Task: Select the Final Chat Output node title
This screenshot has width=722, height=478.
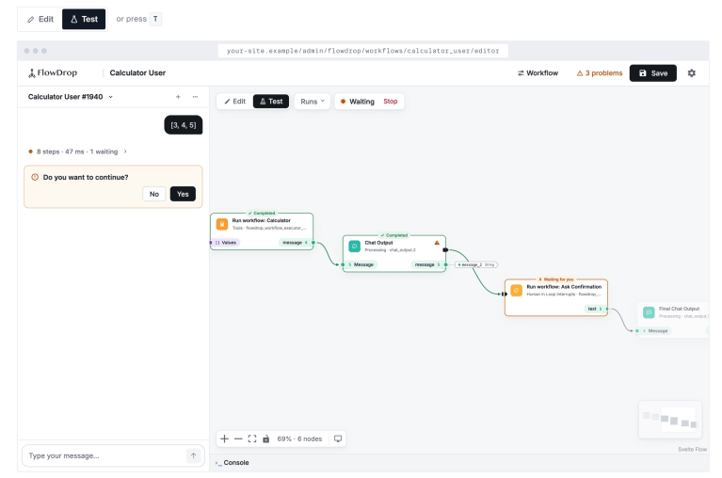Action: [679, 309]
